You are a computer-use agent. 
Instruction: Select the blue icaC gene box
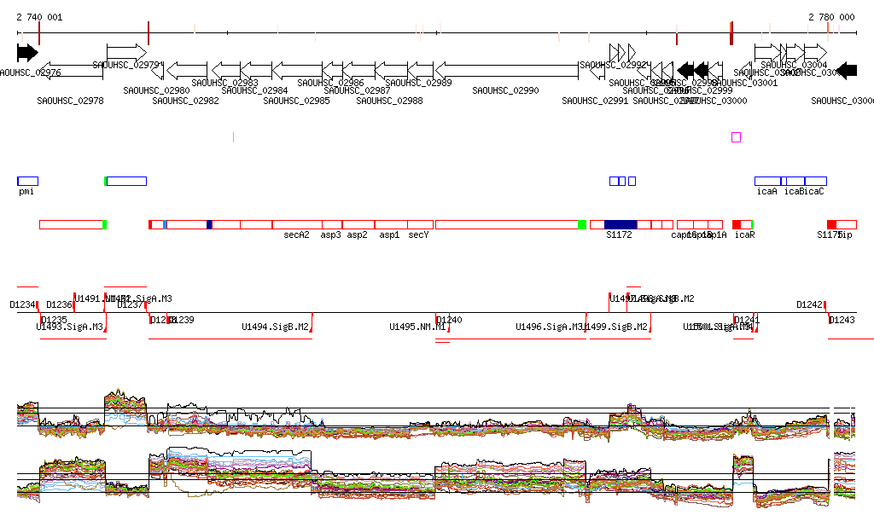point(815,181)
